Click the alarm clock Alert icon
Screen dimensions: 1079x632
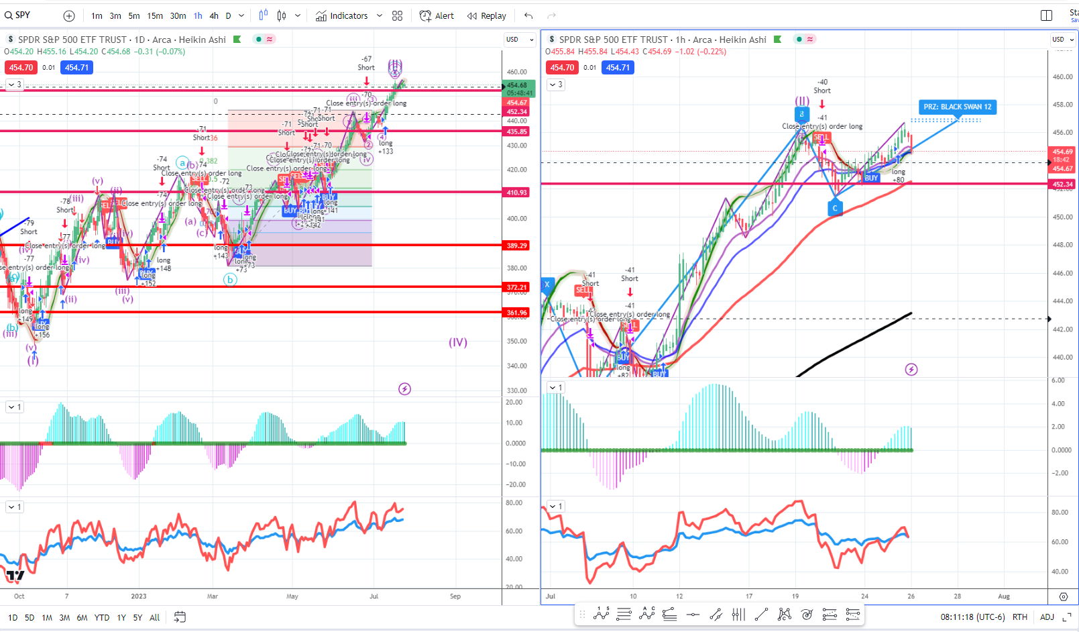coord(425,15)
